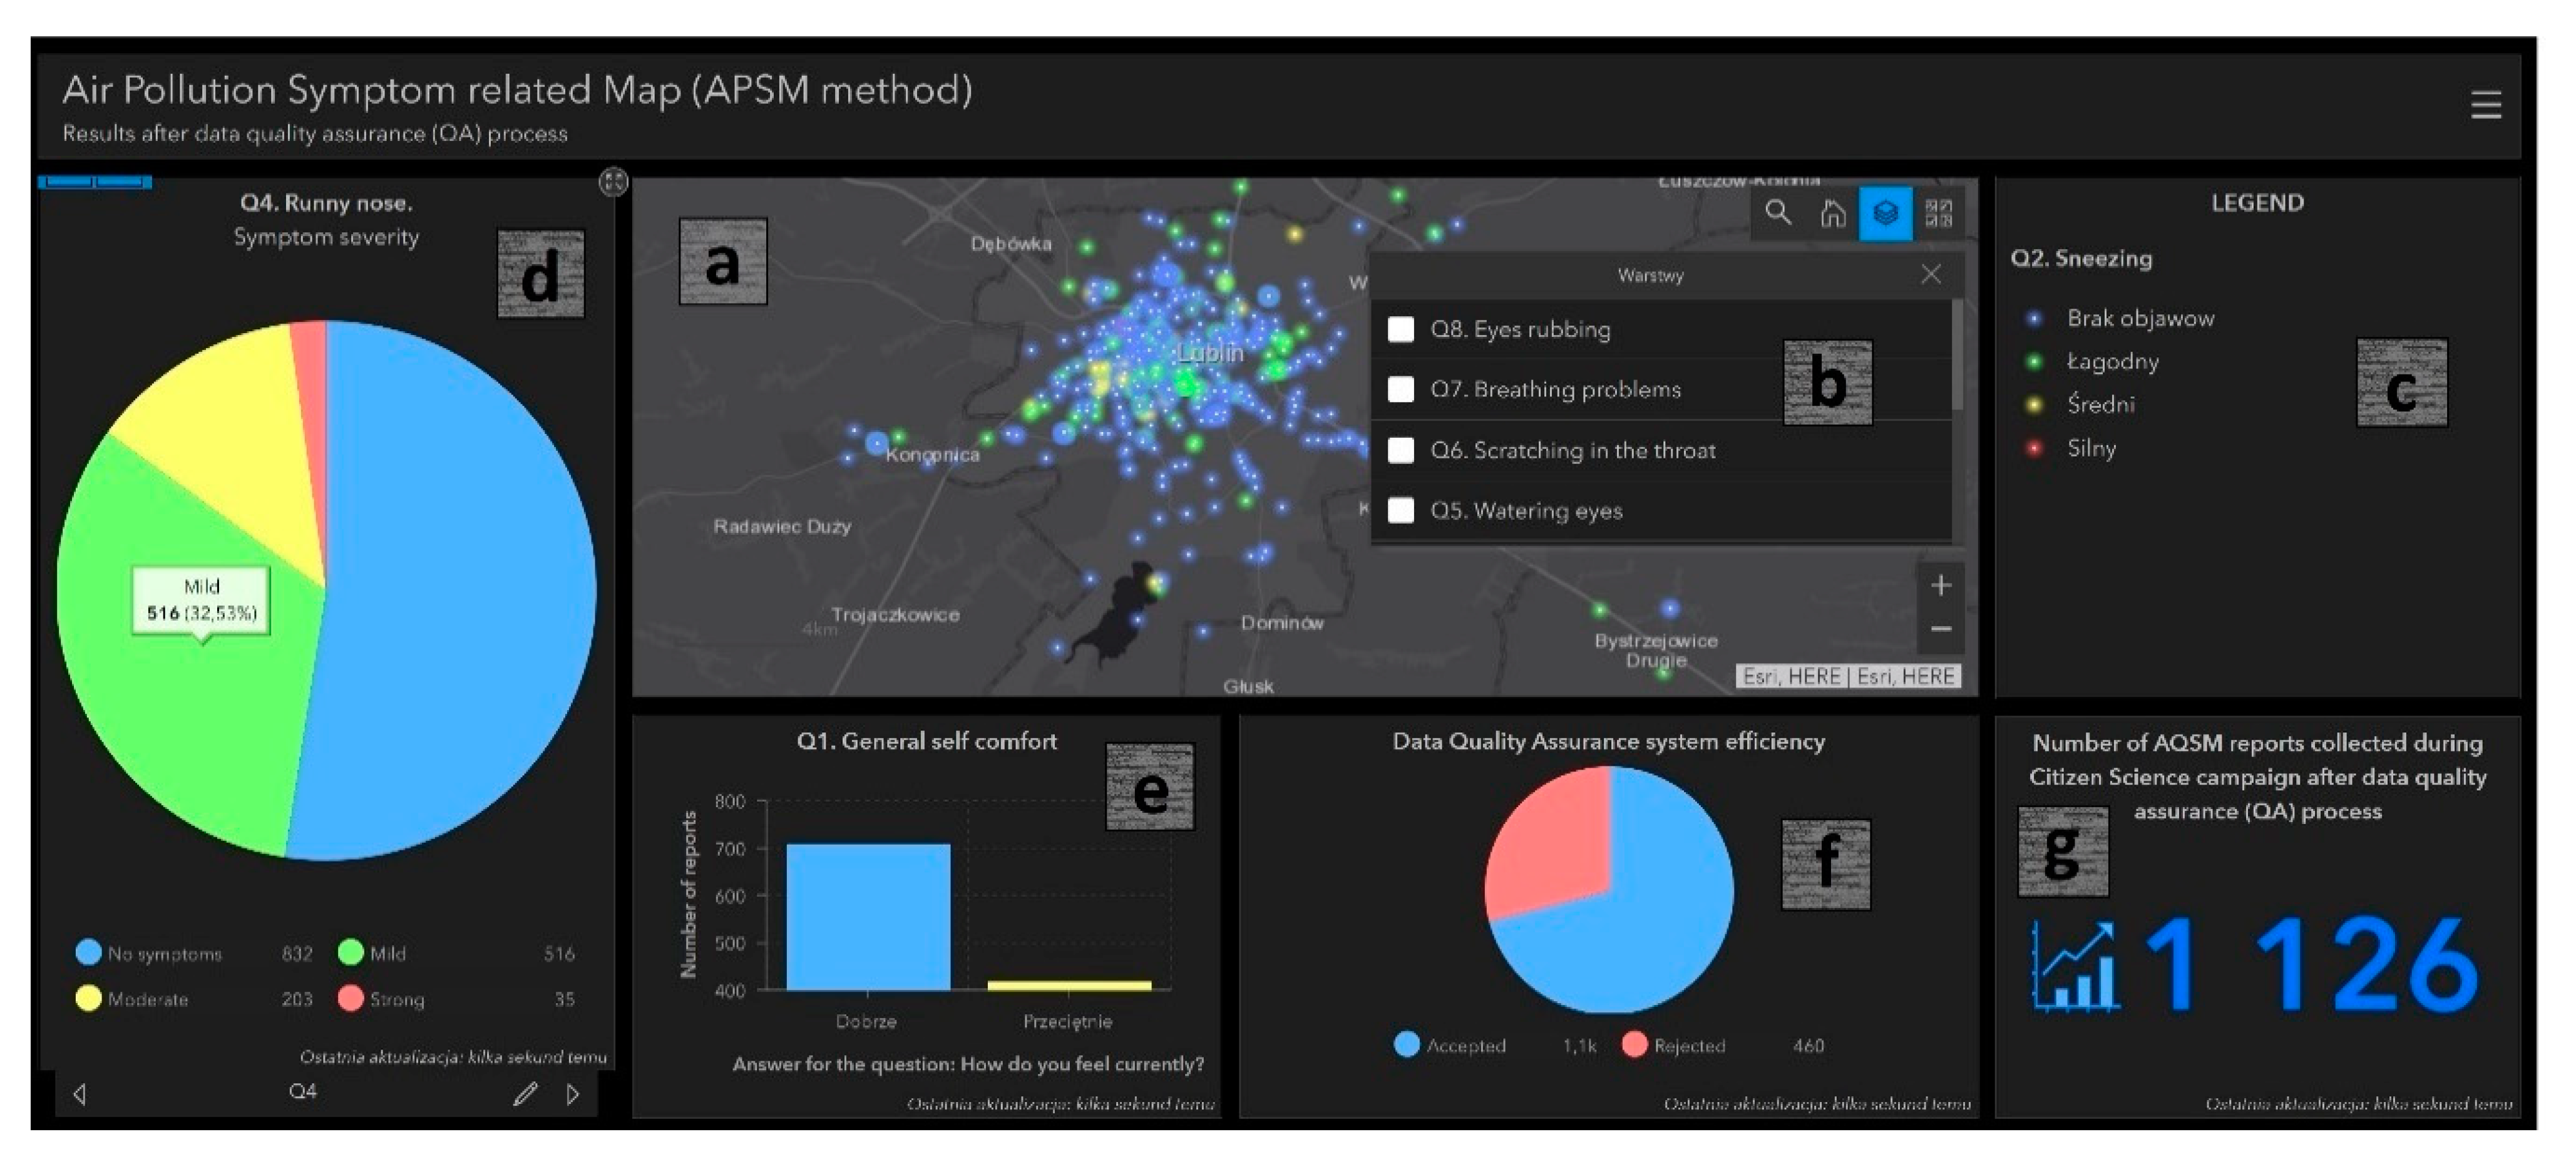Close the Warstwy layers popup
Viewport: 2576px width, 1154px height.
click(1931, 274)
